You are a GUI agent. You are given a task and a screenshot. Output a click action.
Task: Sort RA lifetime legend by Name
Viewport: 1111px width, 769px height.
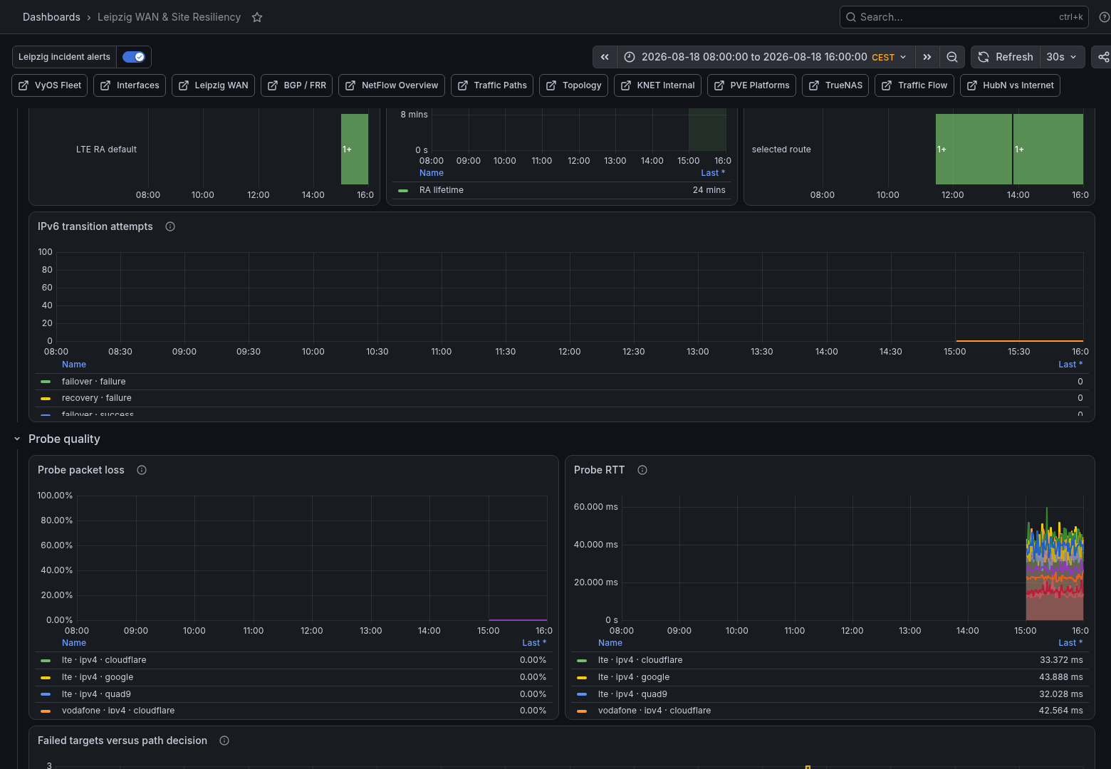[432, 173]
